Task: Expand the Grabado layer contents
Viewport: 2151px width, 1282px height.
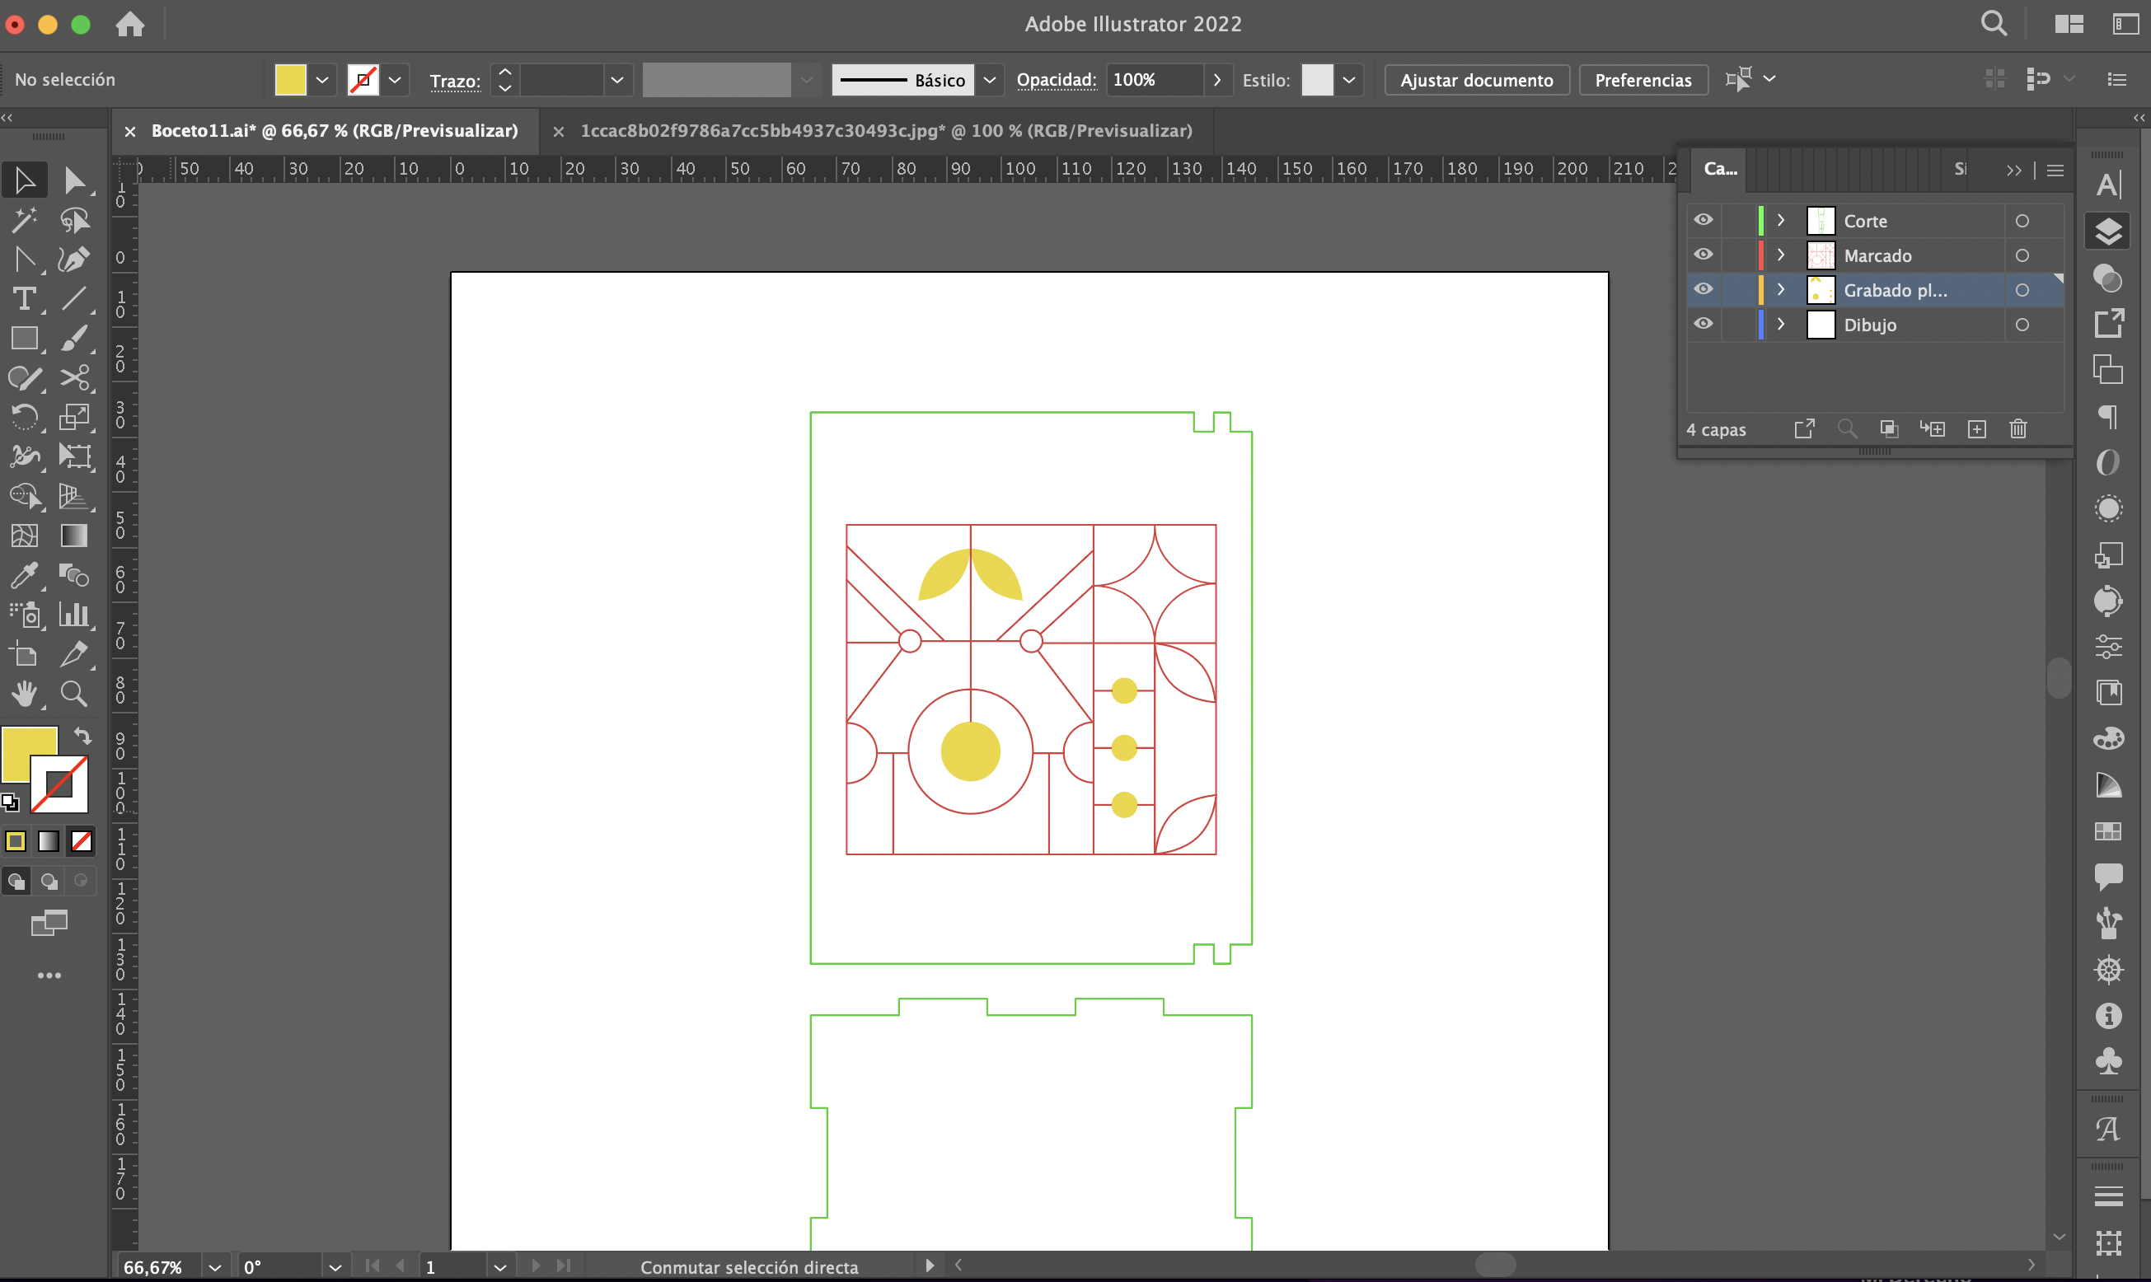Action: (x=1780, y=289)
